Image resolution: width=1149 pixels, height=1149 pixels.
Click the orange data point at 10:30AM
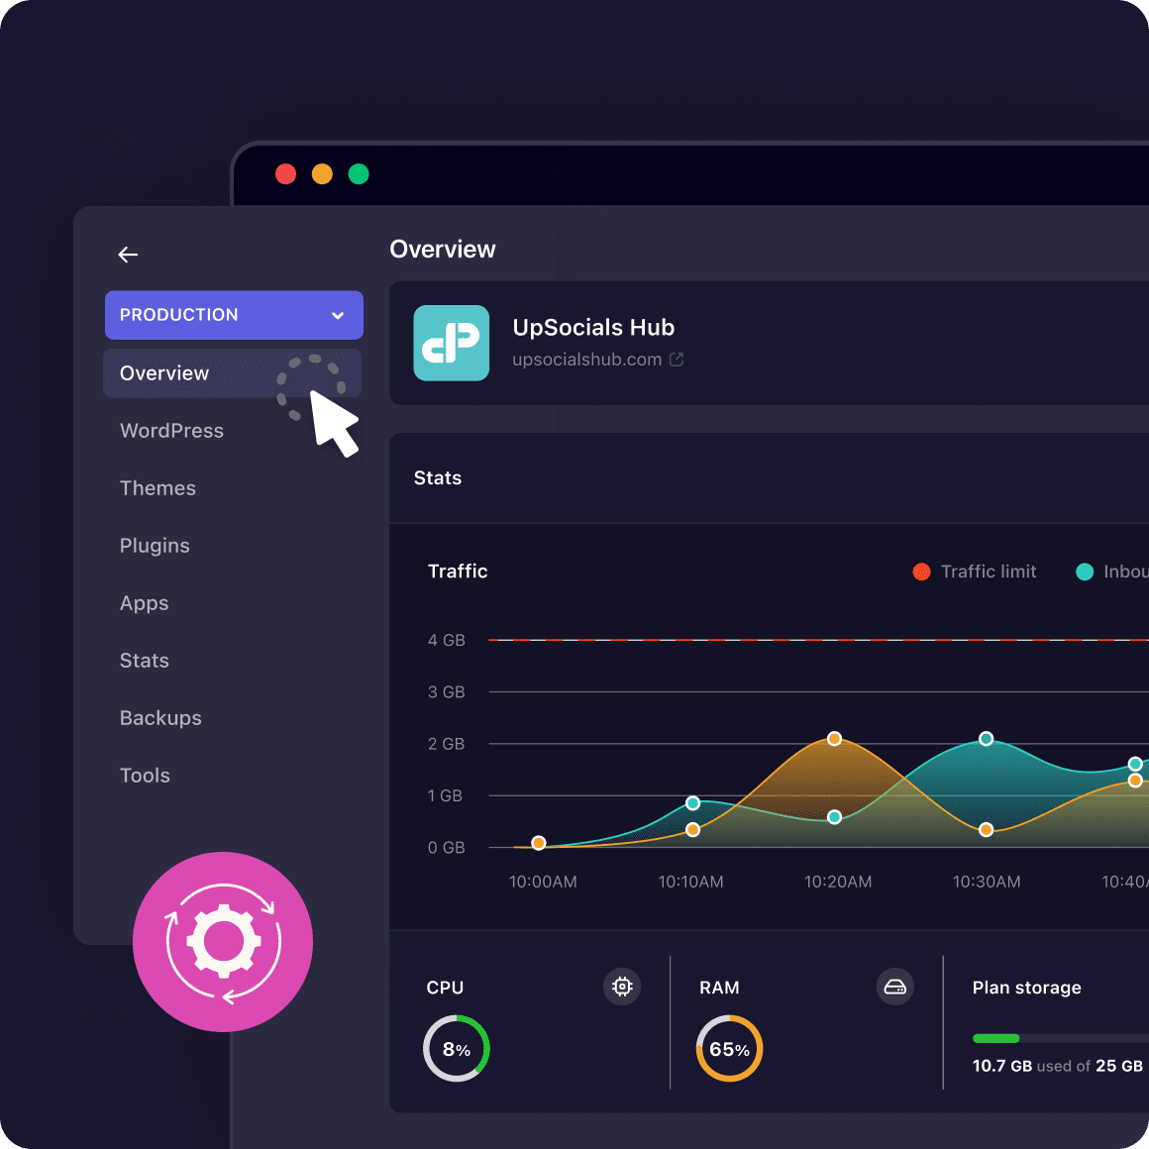pos(987,829)
